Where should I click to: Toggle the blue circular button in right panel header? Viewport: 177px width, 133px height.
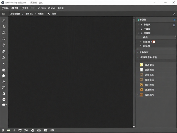[x=174, y=20]
